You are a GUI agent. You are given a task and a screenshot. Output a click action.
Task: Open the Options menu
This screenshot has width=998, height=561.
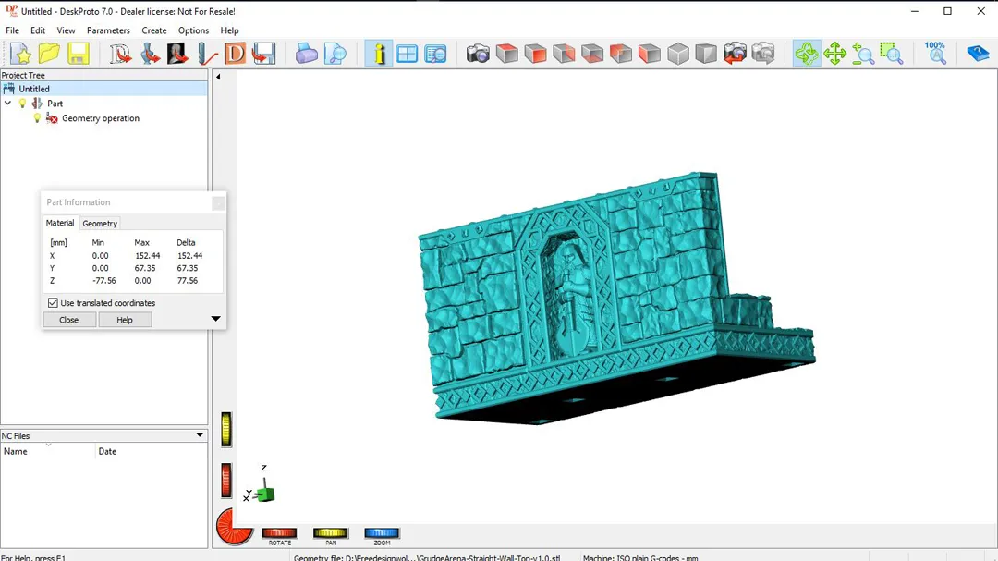pyautogui.click(x=193, y=30)
